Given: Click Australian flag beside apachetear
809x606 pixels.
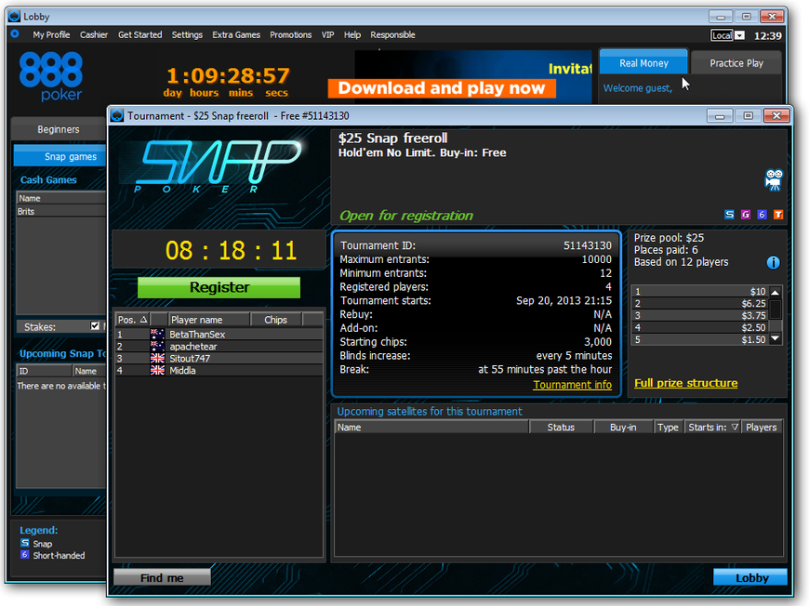Looking at the screenshot, I should coord(157,346).
